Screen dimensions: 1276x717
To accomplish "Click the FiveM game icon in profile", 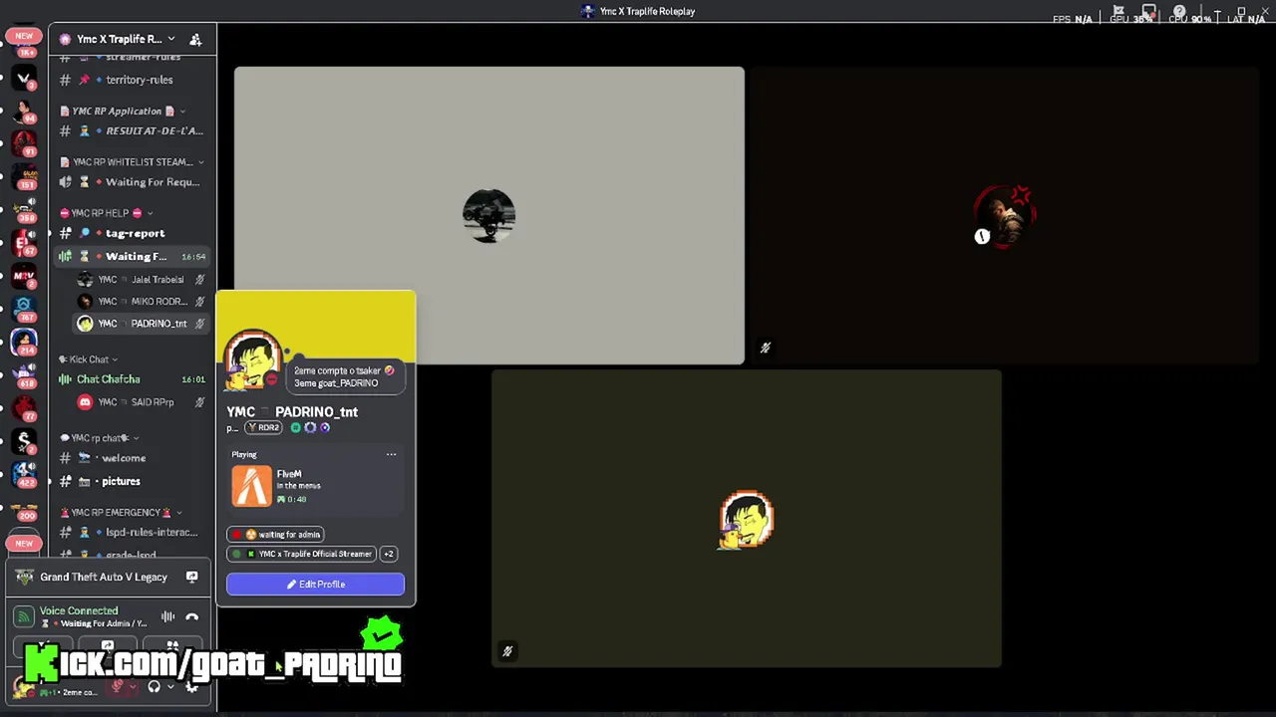I will coord(251,486).
